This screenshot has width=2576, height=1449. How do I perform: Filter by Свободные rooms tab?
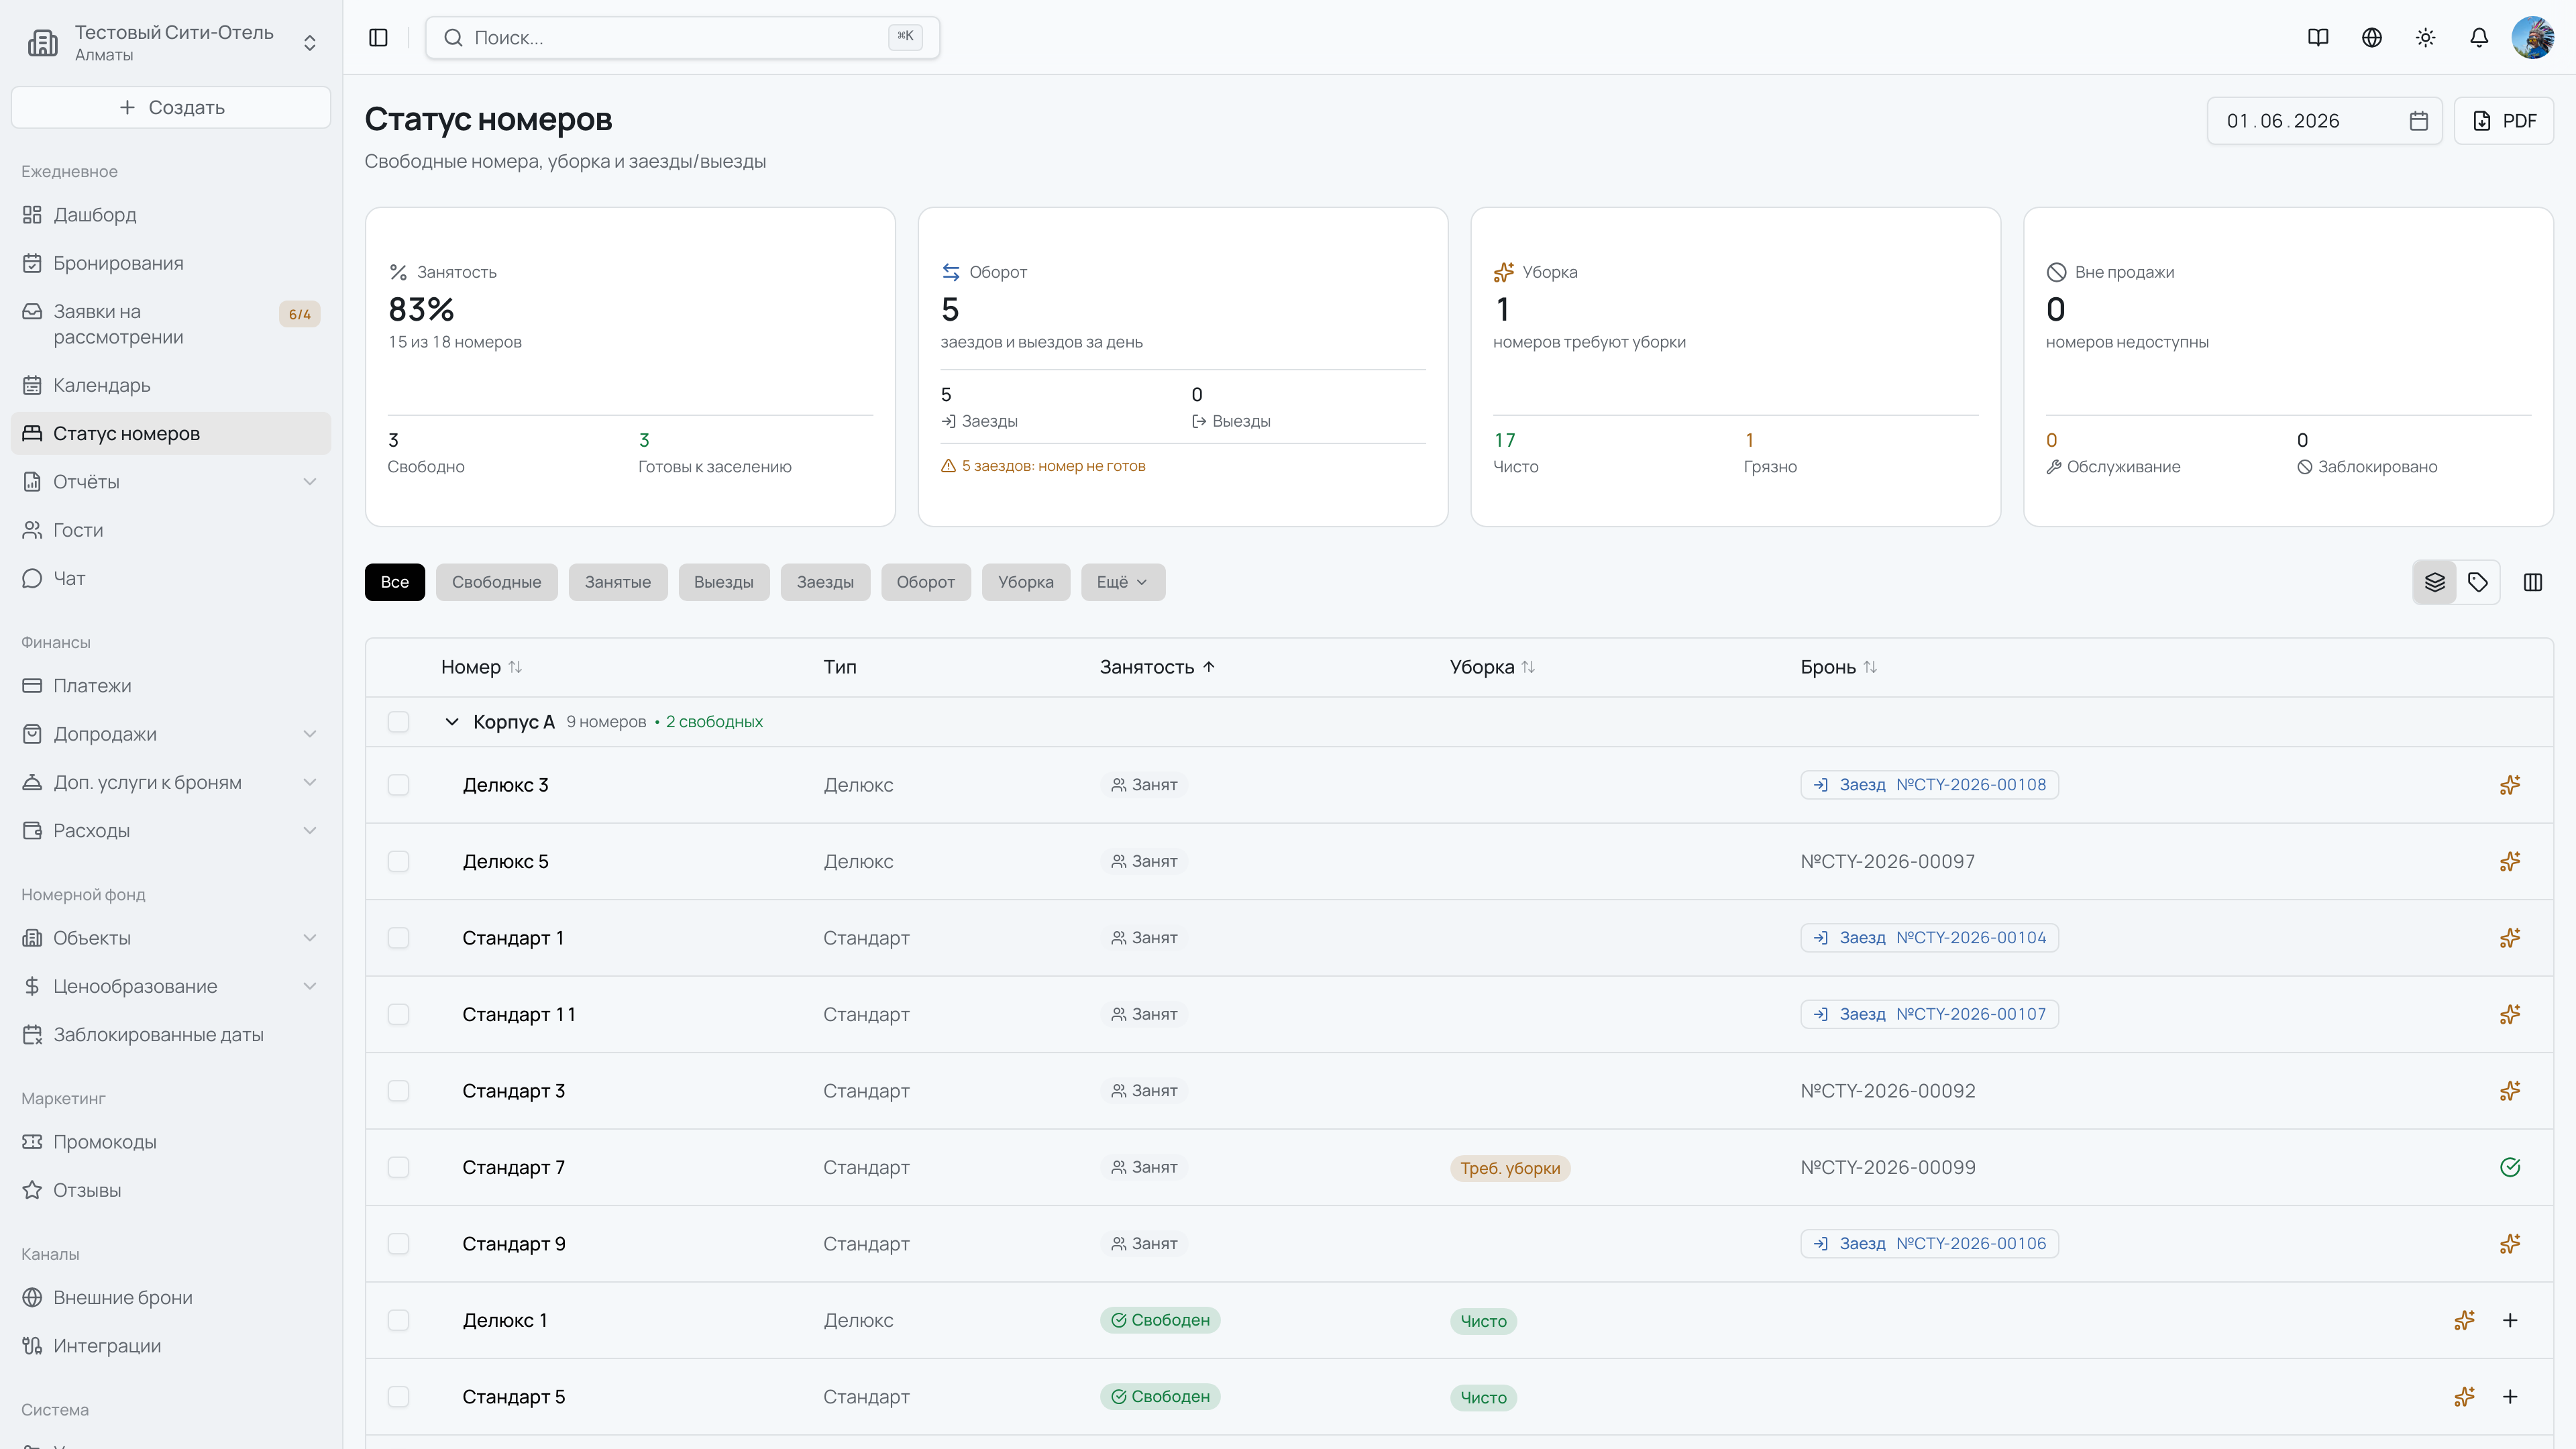(496, 582)
